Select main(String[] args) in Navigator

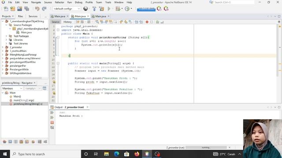point(23,100)
